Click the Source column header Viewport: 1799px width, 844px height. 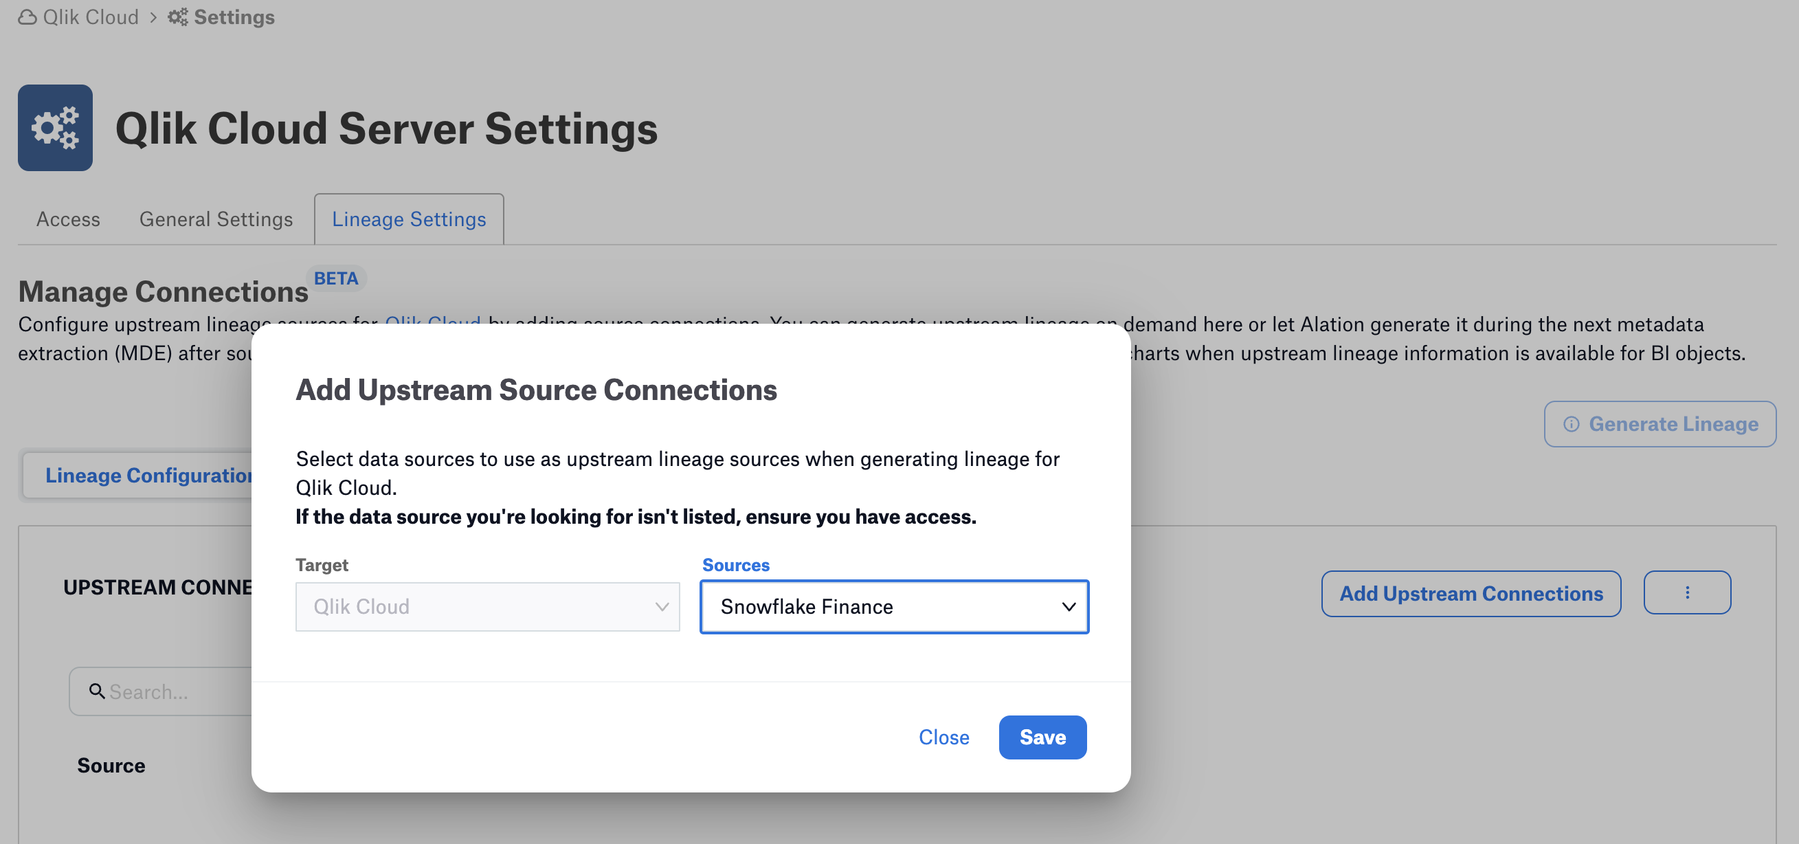(111, 765)
